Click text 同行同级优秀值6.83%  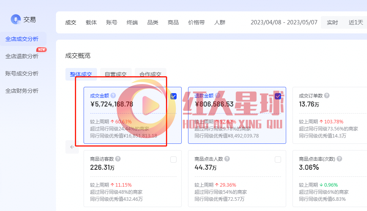(322, 199)
